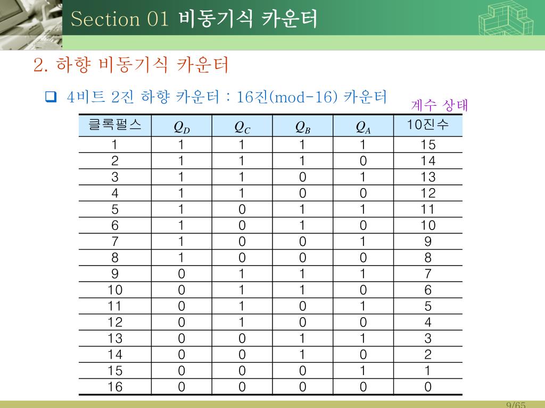Click decimal value 10 cell
This screenshot has height=408, width=545.
[428, 225]
